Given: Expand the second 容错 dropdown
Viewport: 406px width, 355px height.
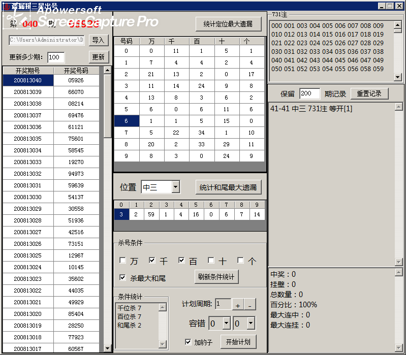Looking at the screenshot, I should click(251, 323).
